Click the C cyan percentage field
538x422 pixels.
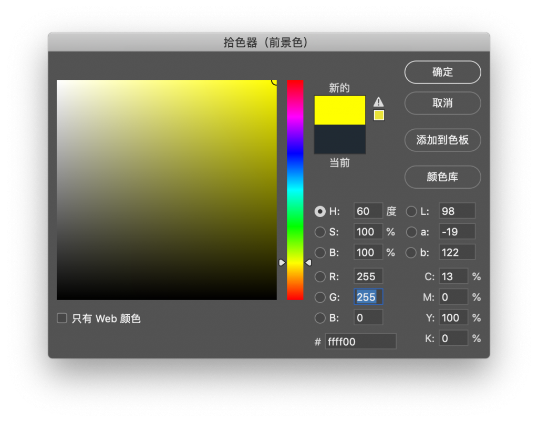point(453,276)
